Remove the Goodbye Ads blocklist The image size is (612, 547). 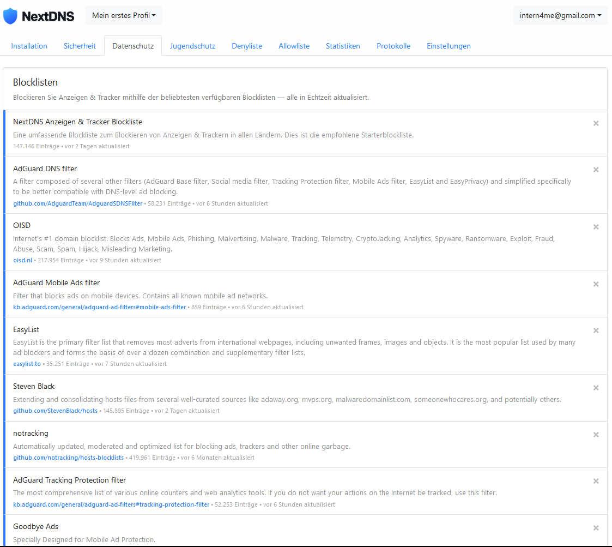pyautogui.click(x=596, y=528)
